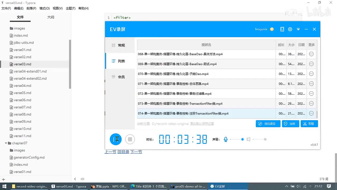Viewport: 337px width, 190px height.
Task: Open EV录屏 settings gear
Action: click(x=290, y=29)
